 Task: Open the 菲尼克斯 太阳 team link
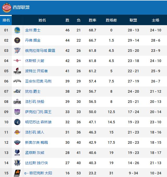click(x=41, y=173)
